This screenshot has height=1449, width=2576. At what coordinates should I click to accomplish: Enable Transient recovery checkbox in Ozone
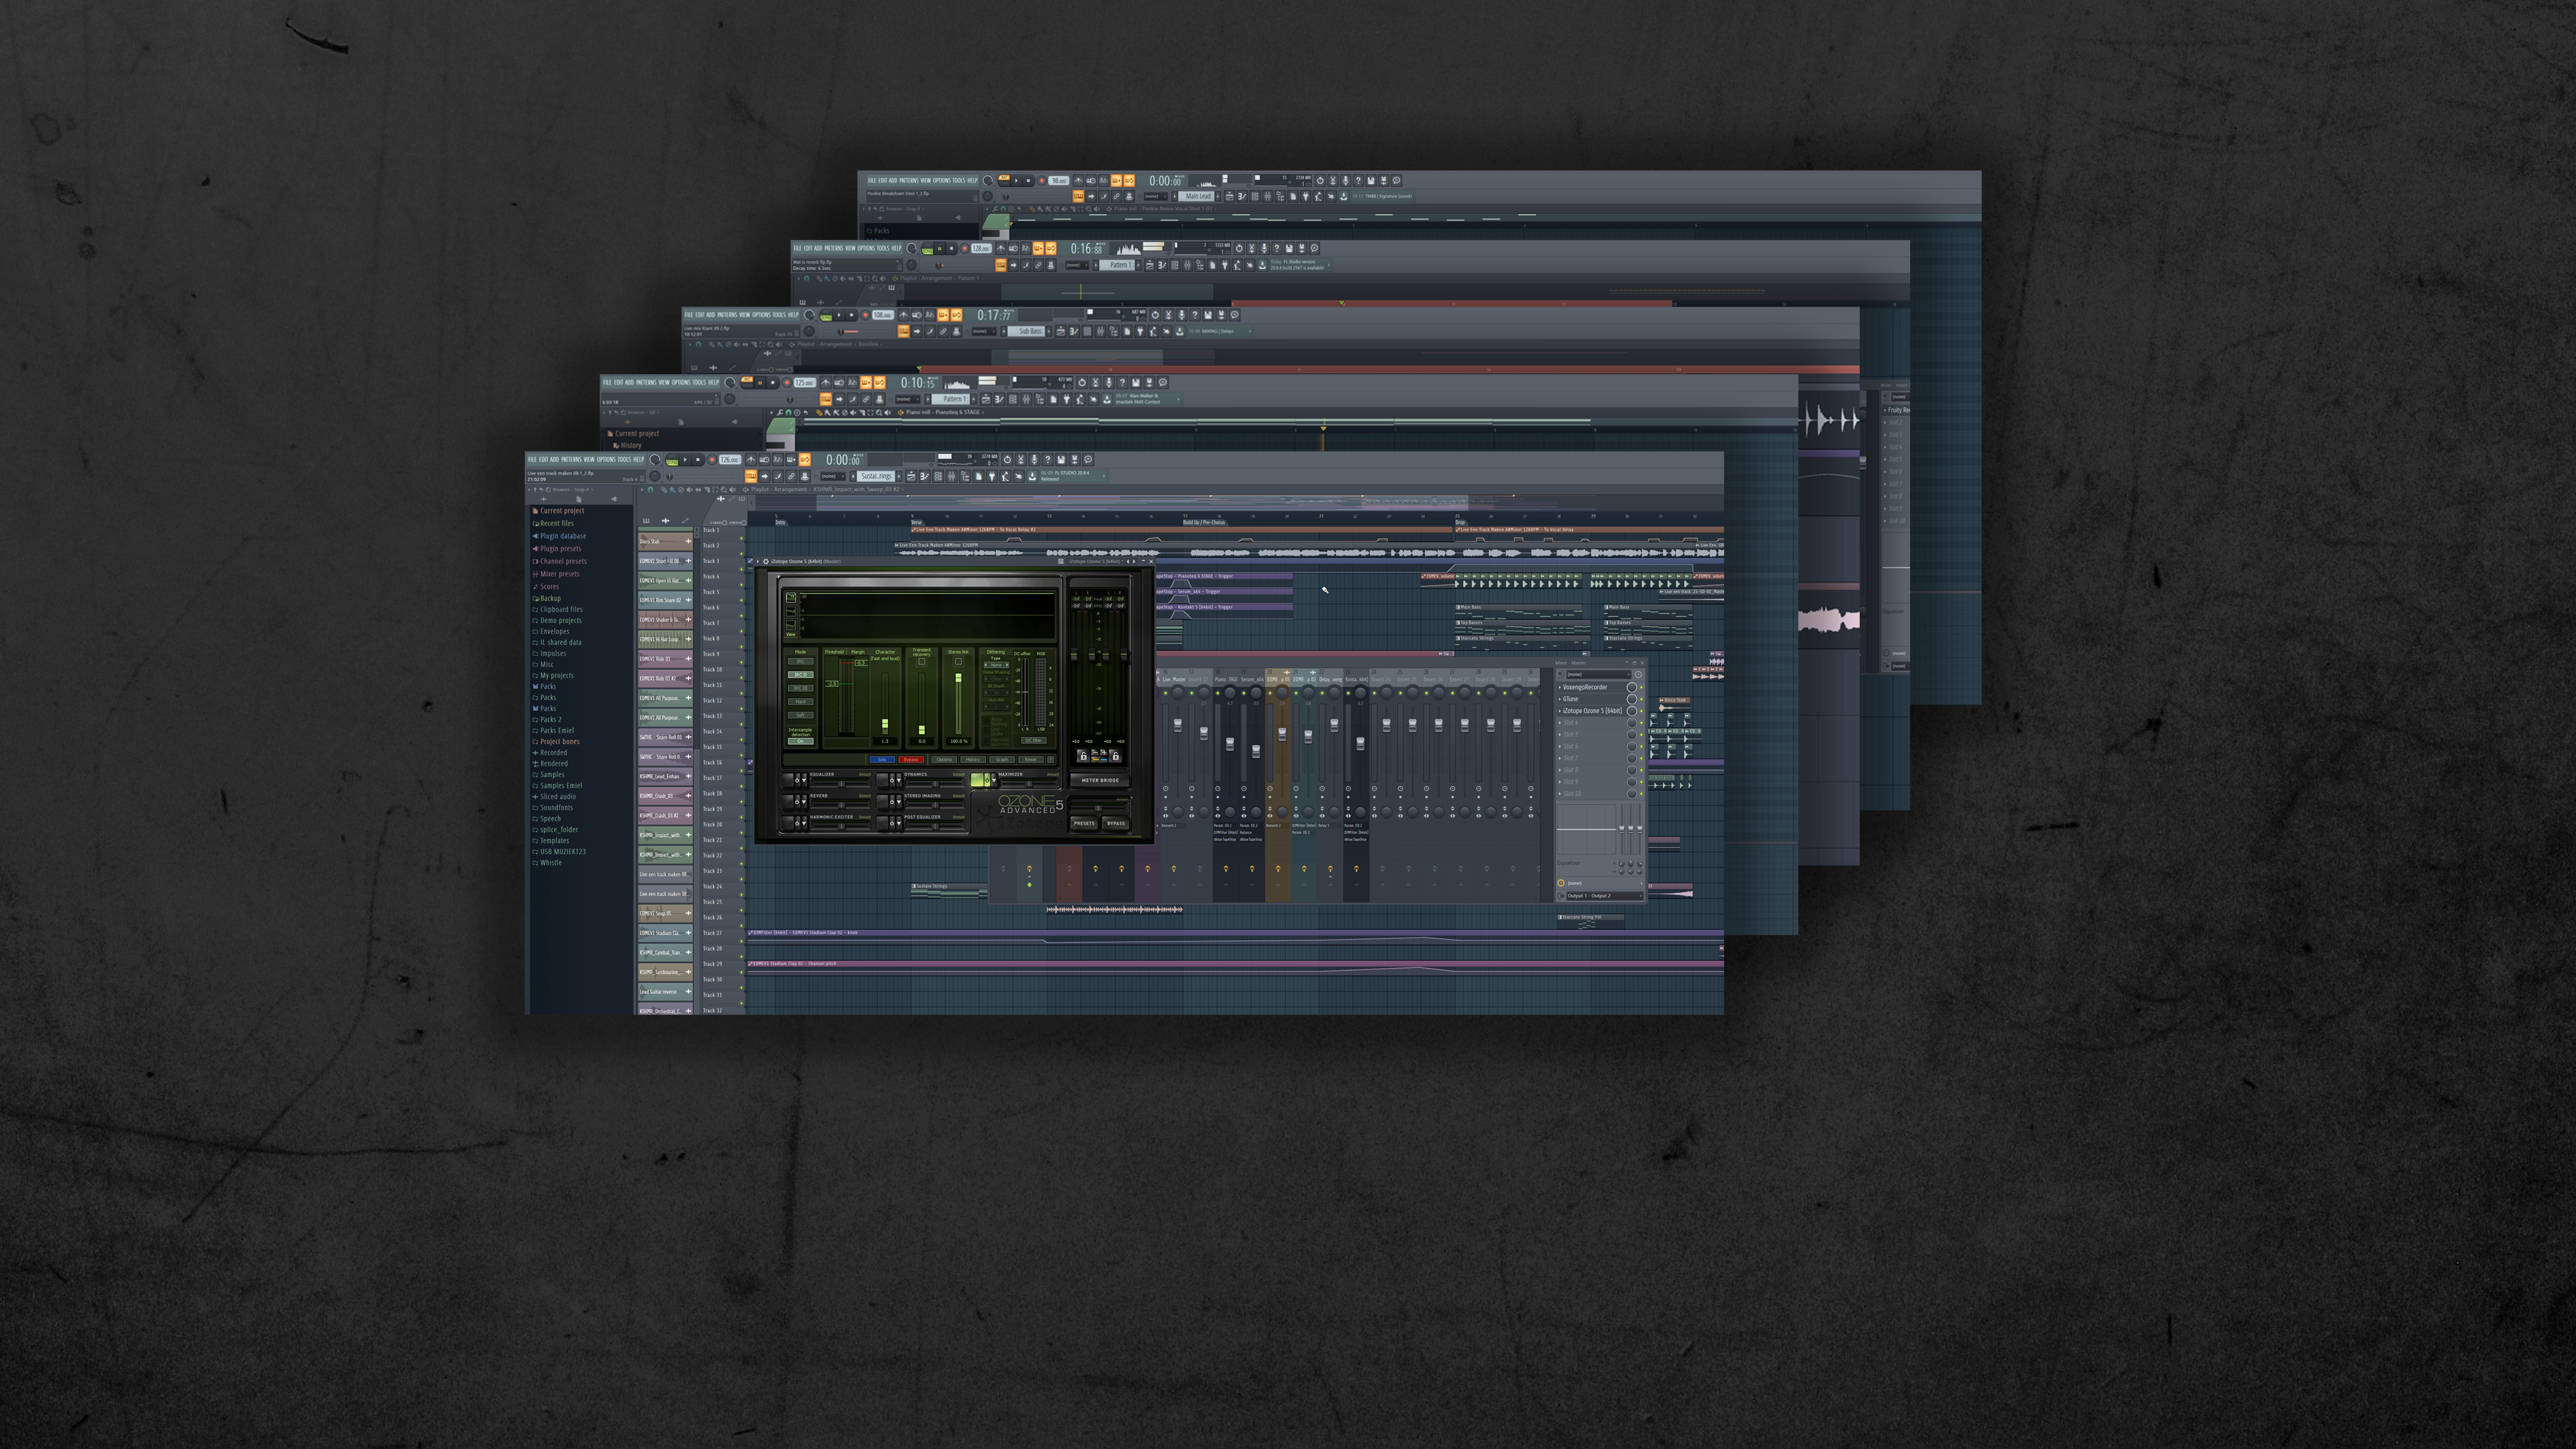[x=922, y=661]
